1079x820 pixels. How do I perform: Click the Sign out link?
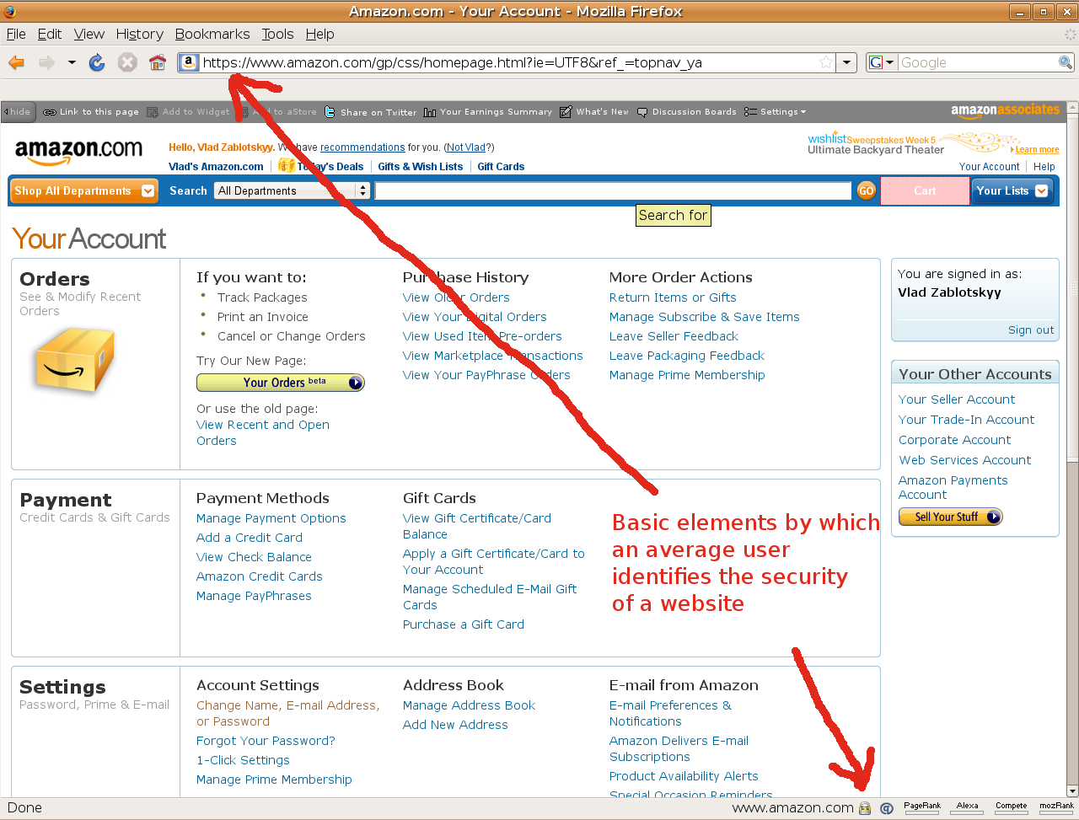(x=1031, y=330)
